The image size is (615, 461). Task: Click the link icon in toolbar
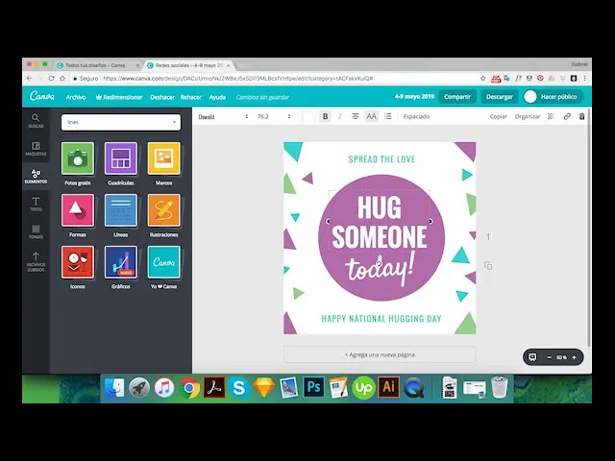click(567, 116)
